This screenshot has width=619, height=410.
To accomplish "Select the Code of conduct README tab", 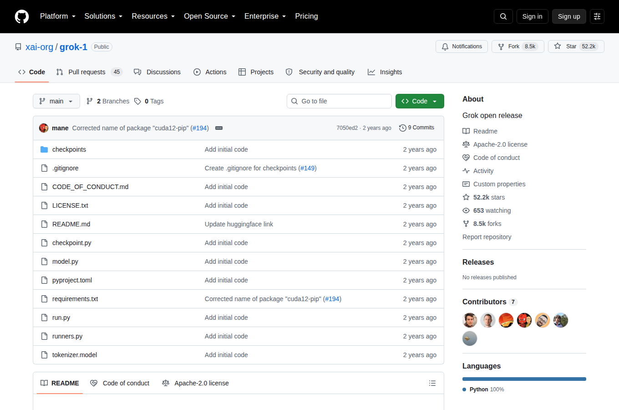I will (x=120, y=383).
